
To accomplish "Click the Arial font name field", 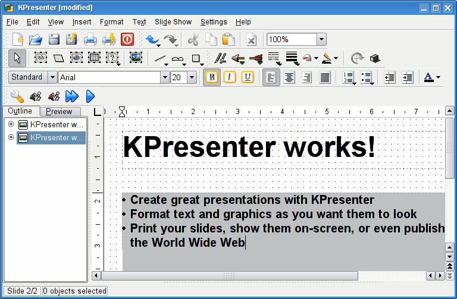I will click(109, 77).
